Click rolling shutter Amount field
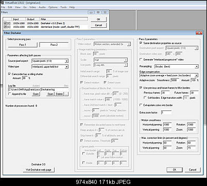207x186 pixels. coord(25,78)
